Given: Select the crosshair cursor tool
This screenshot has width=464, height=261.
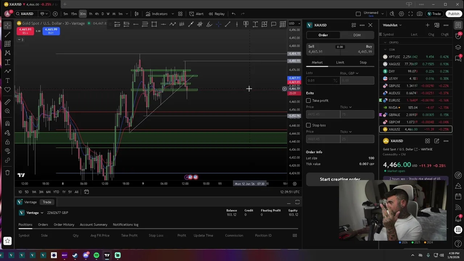Looking at the screenshot, I should (x=7, y=25).
